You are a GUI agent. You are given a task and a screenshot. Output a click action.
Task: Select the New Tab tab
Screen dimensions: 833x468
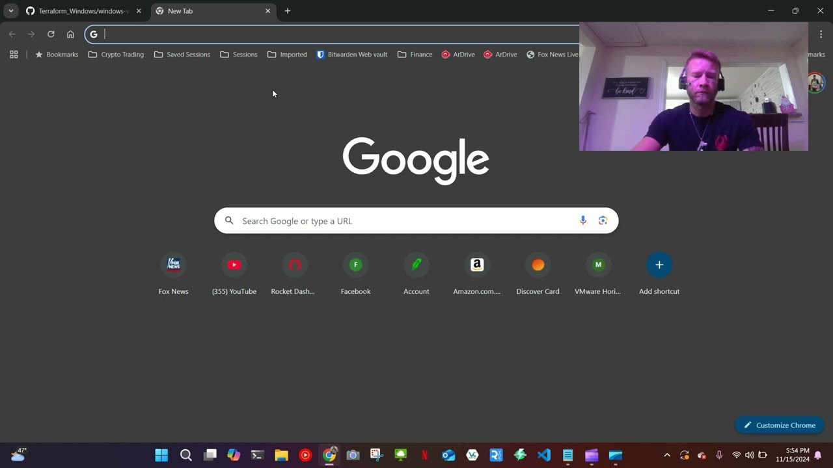[x=208, y=11]
